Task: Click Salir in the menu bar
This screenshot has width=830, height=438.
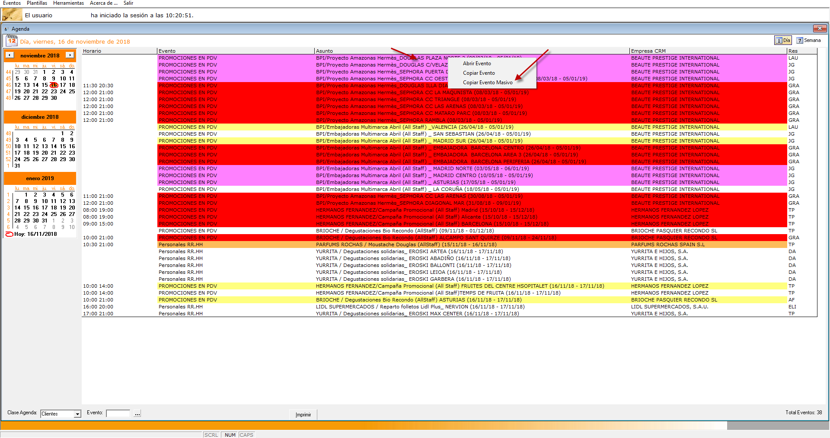Action: 128,3
